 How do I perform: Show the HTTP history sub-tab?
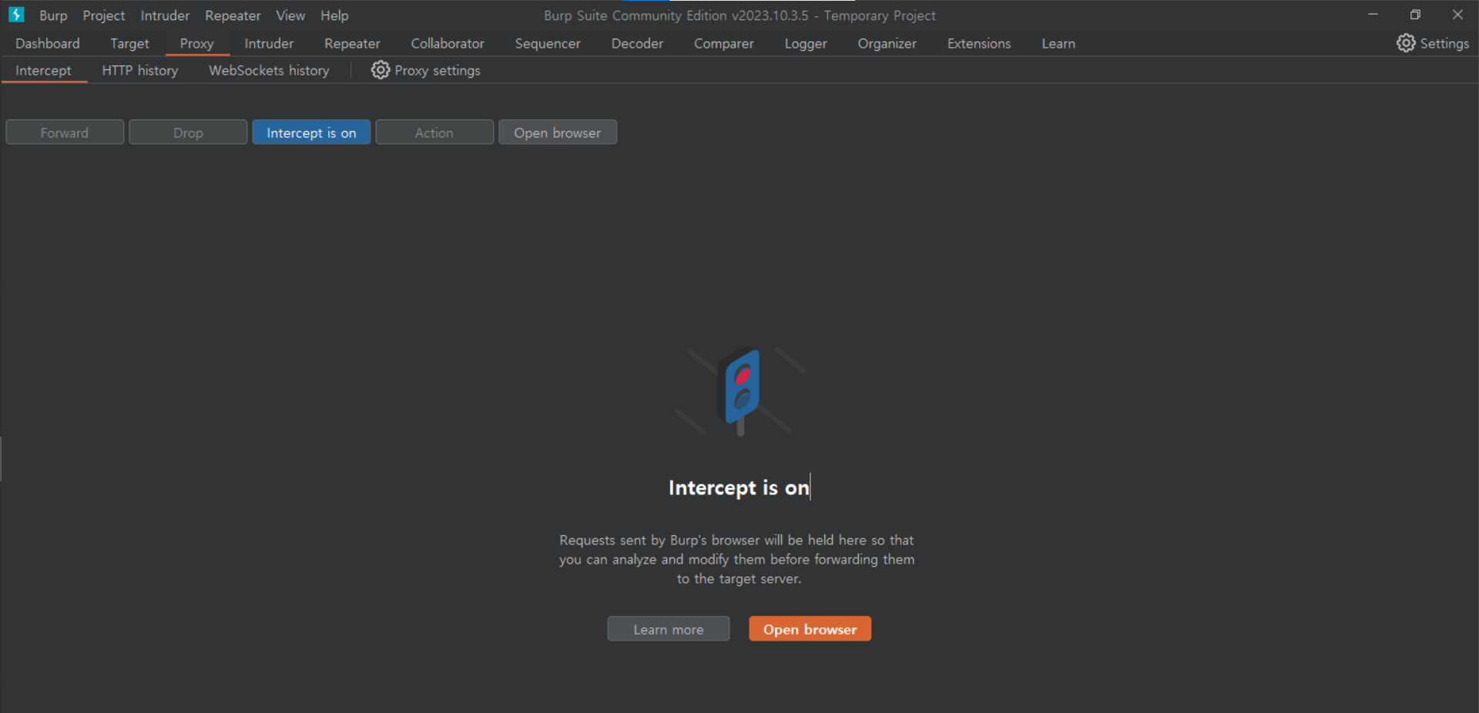tap(140, 70)
